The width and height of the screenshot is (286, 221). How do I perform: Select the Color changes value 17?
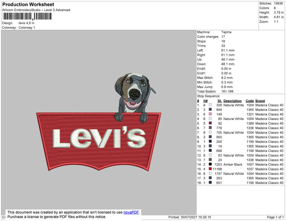[223, 37]
